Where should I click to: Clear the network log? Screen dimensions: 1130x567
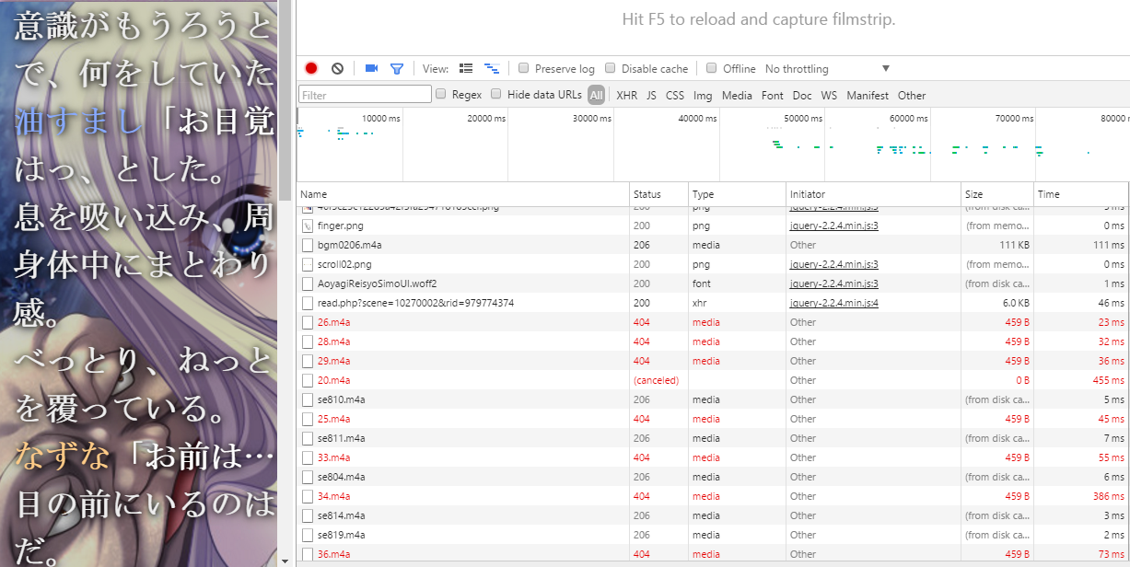pyautogui.click(x=337, y=68)
